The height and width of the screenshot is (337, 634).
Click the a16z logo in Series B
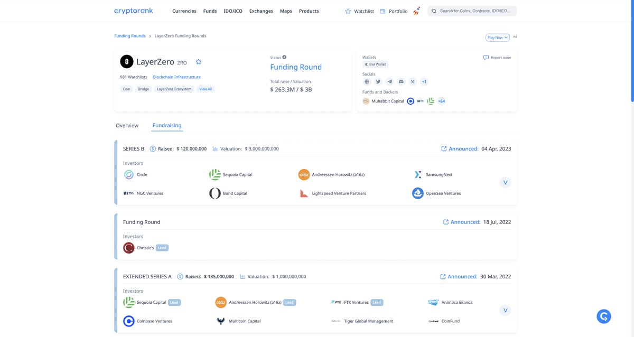[x=304, y=174]
